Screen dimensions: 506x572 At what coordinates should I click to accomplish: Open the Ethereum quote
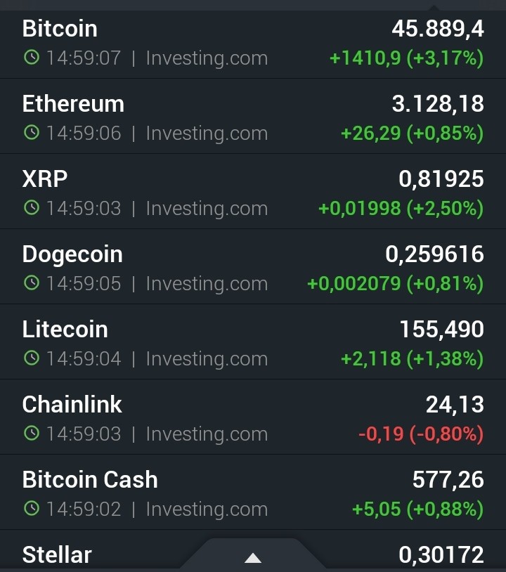(x=253, y=116)
